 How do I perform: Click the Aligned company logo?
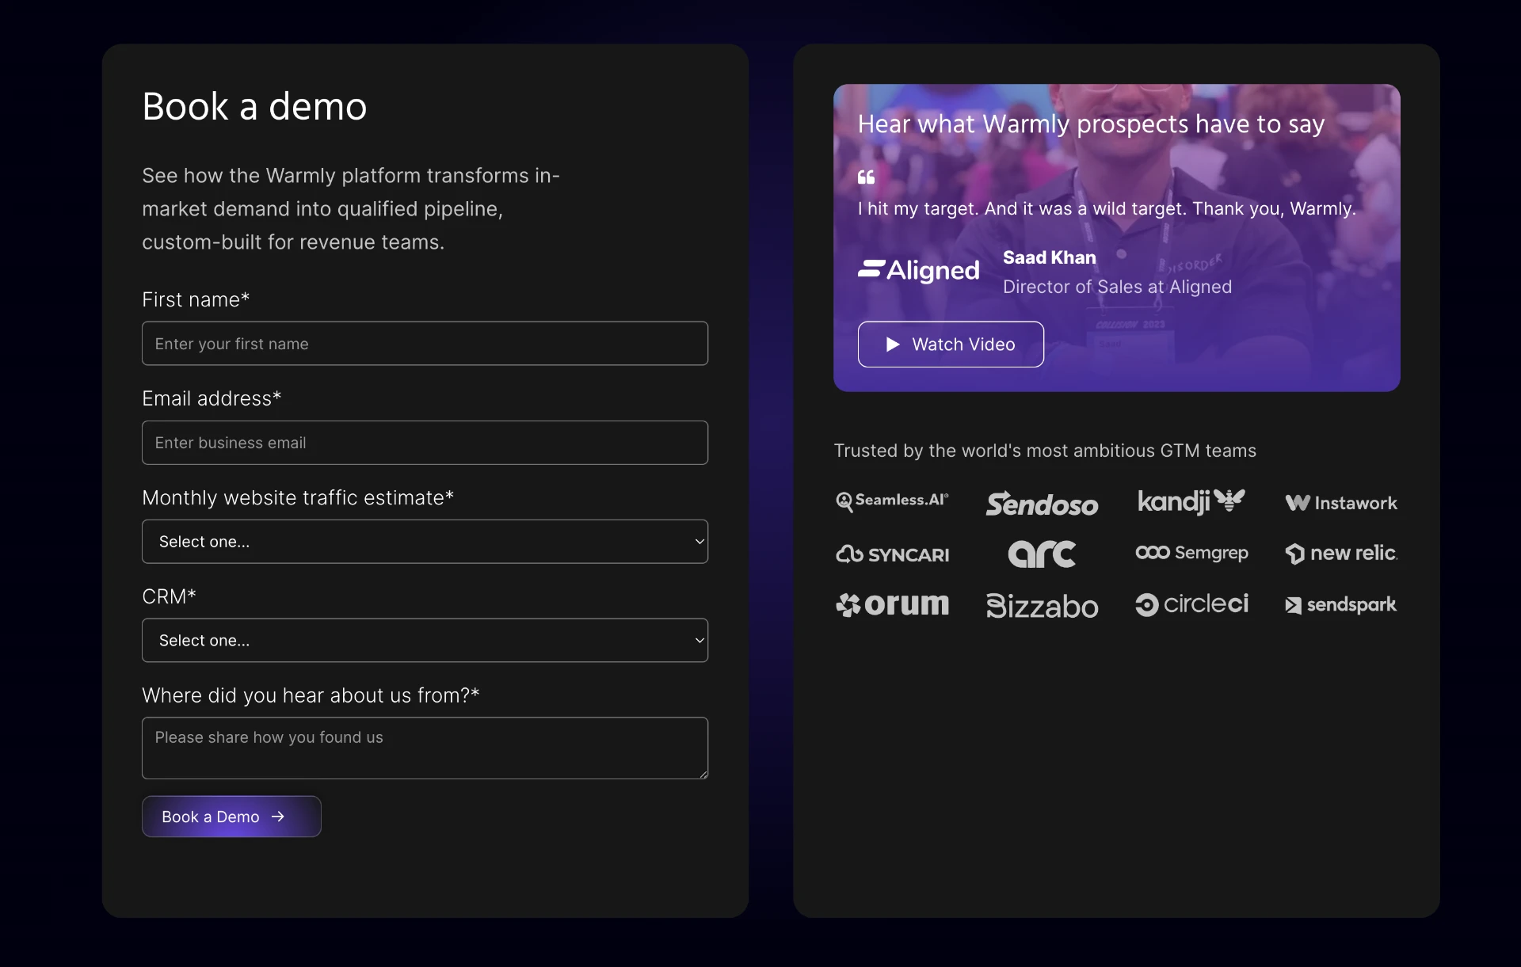pos(919,271)
